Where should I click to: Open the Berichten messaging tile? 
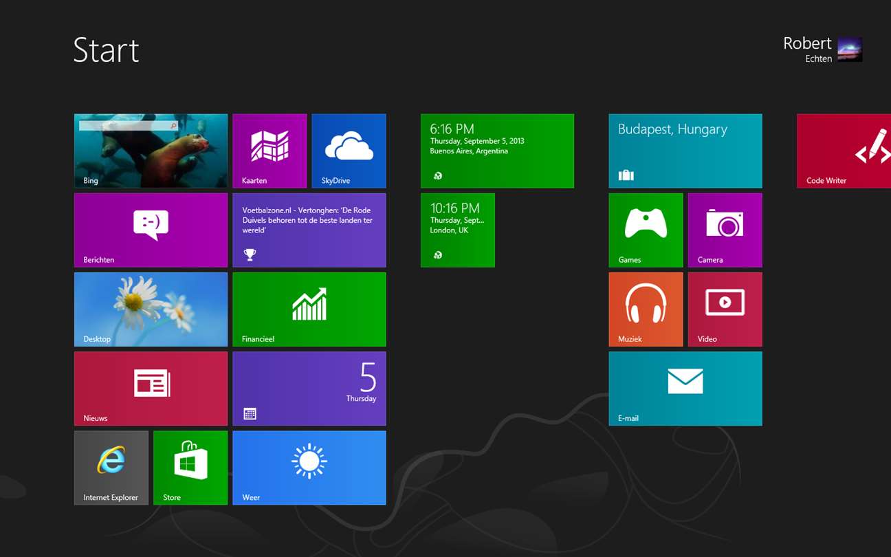151,230
